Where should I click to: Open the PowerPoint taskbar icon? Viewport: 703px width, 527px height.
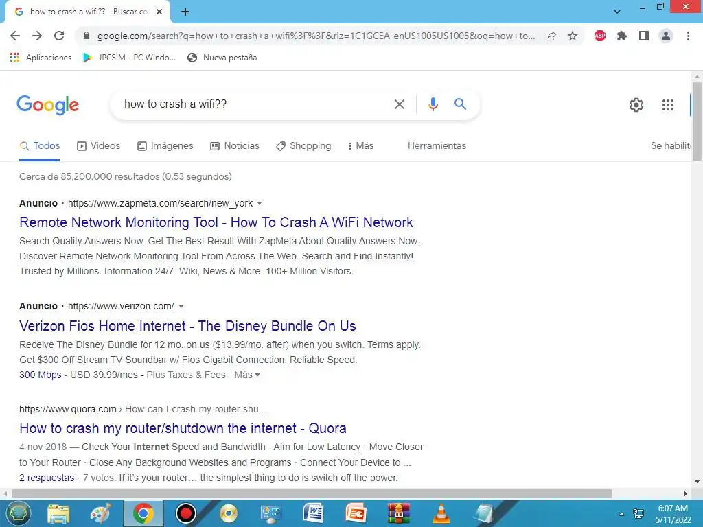[356, 513]
